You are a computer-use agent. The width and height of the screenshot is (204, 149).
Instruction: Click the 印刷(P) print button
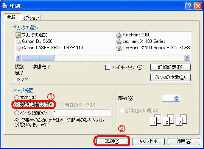pyautogui.click(x=112, y=141)
